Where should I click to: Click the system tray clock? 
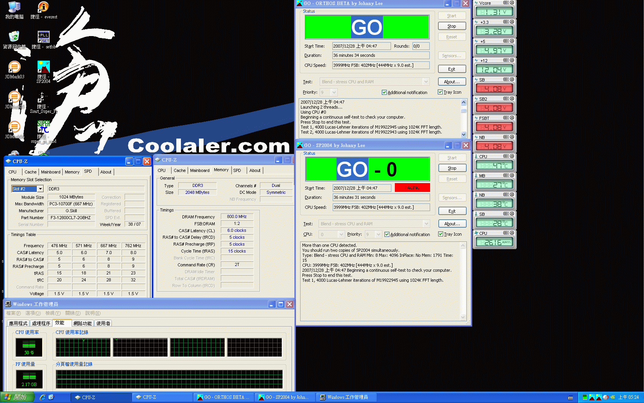[x=629, y=397]
